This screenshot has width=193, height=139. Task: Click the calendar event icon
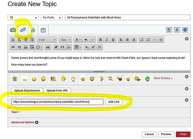[43, 30]
